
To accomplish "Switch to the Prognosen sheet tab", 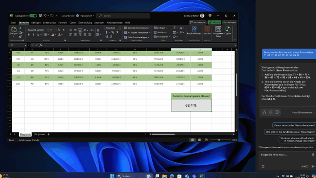I will click(x=39, y=134).
